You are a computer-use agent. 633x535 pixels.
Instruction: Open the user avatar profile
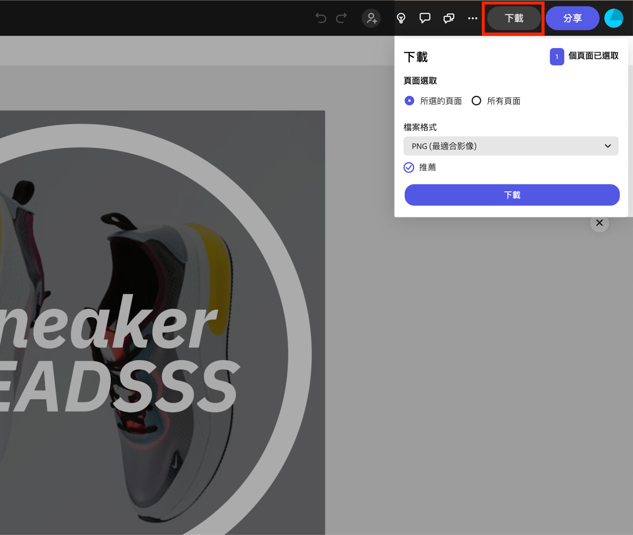tap(614, 18)
